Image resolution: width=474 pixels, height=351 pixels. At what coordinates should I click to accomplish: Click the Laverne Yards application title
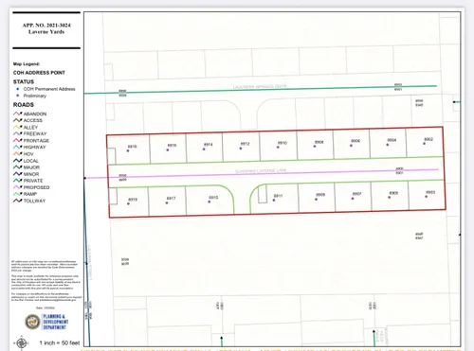point(46,32)
